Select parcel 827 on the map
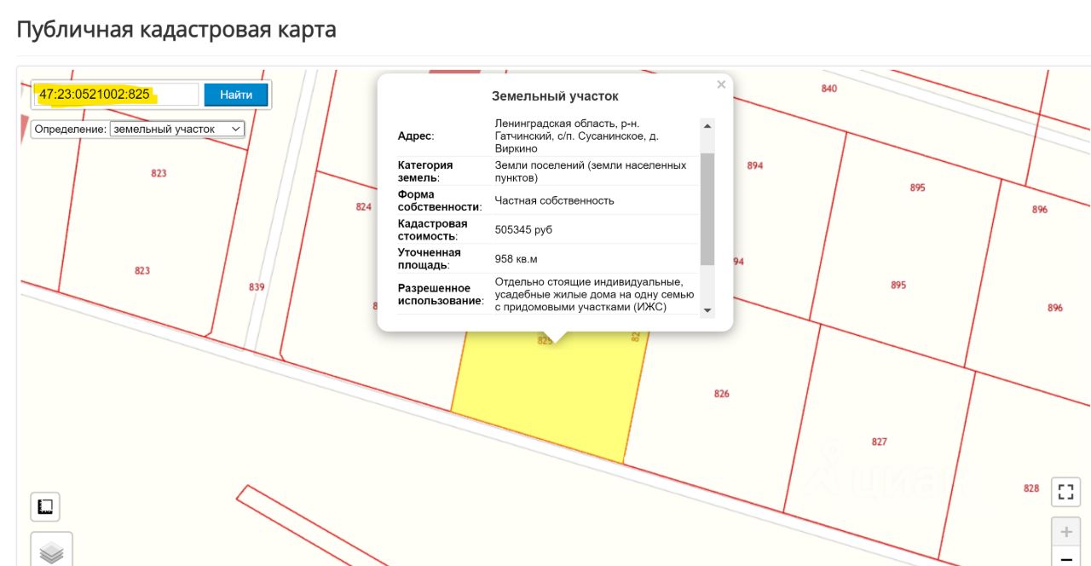This screenshot has height=566, width=1091. point(880,442)
